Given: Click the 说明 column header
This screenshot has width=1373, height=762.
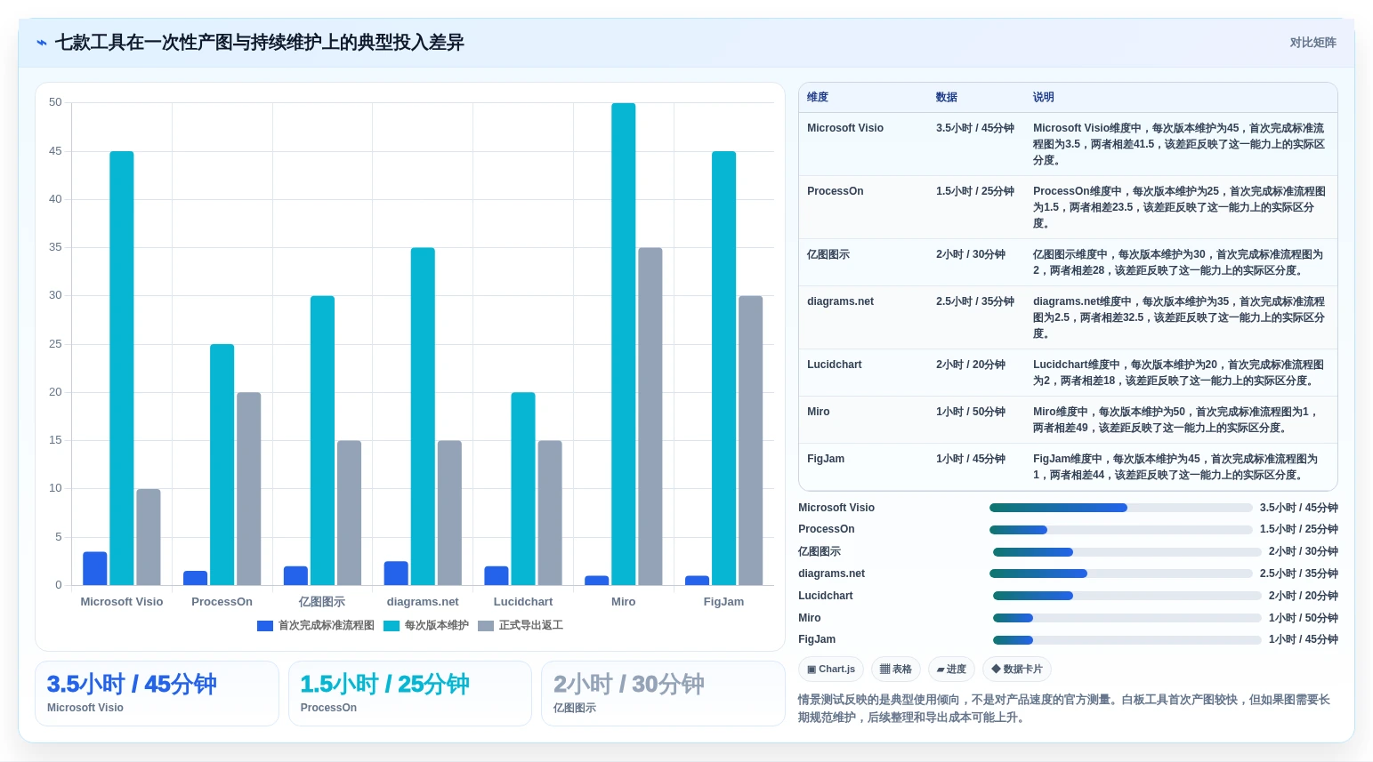Looking at the screenshot, I should coord(1044,98).
